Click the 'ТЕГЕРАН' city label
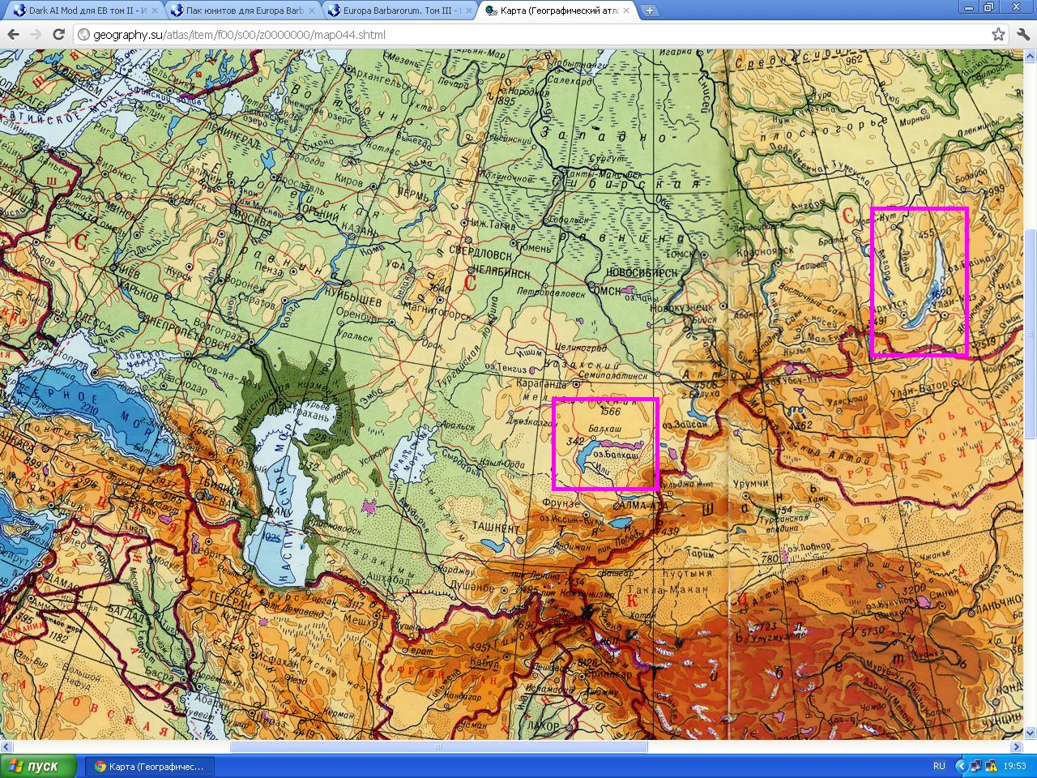 [x=231, y=603]
